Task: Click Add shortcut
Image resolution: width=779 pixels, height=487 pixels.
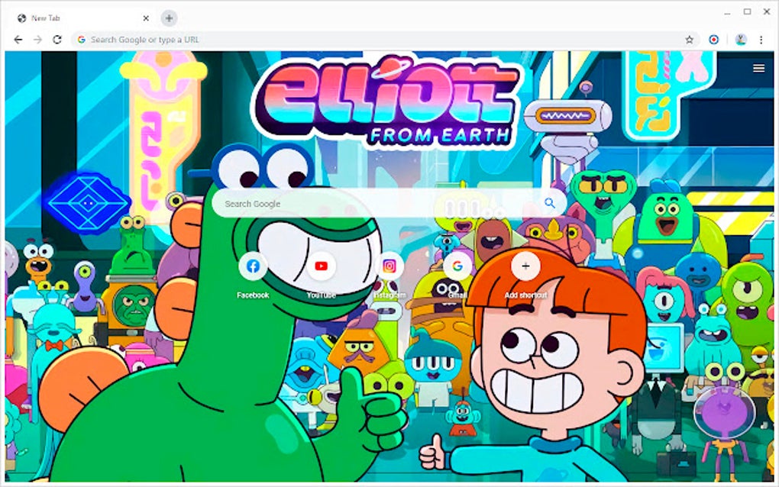Action: pyautogui.click(x=525, y=266)
